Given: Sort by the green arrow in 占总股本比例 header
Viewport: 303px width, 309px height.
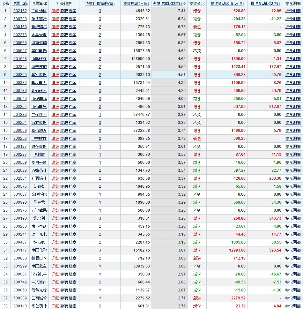Looking at the screenshot, I should (184, 3).
